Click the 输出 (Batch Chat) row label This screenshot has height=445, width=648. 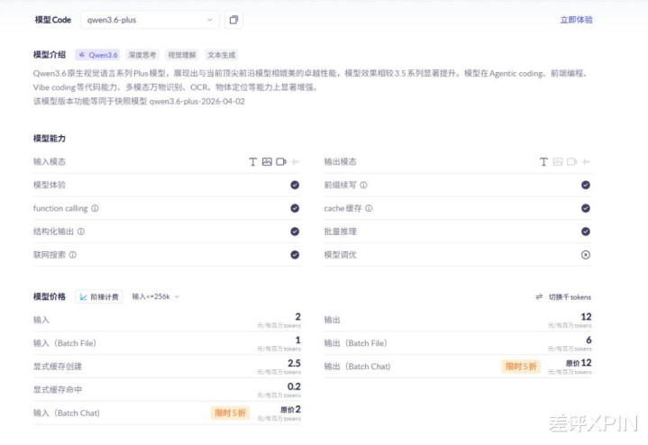(358, 366)
